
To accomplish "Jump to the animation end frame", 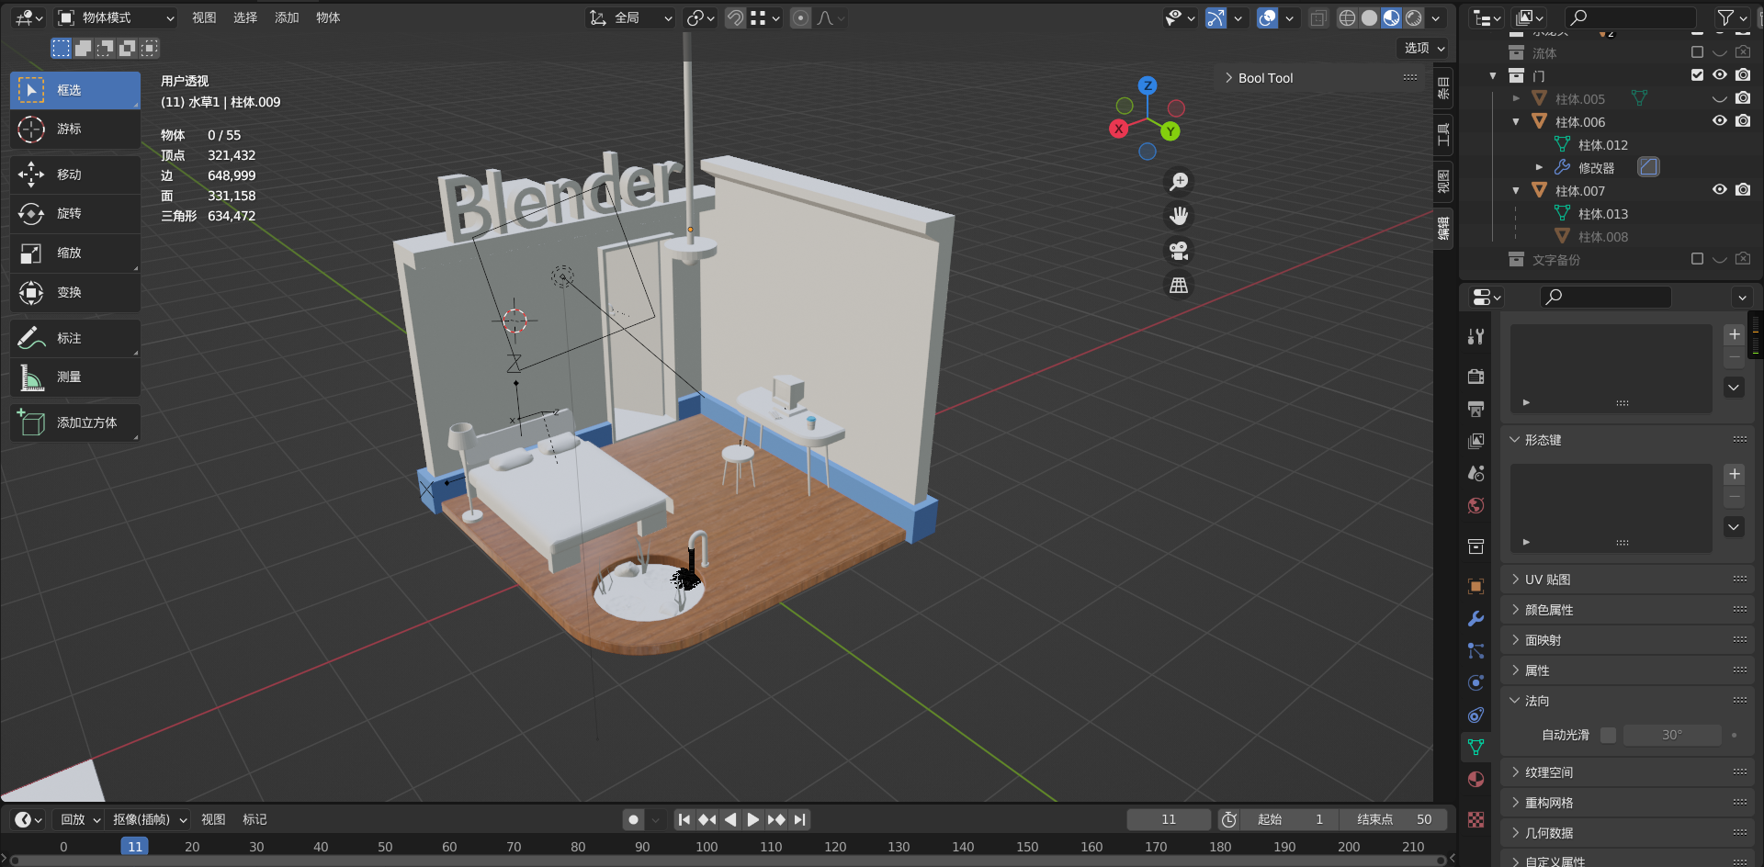I will pos(800,819).
